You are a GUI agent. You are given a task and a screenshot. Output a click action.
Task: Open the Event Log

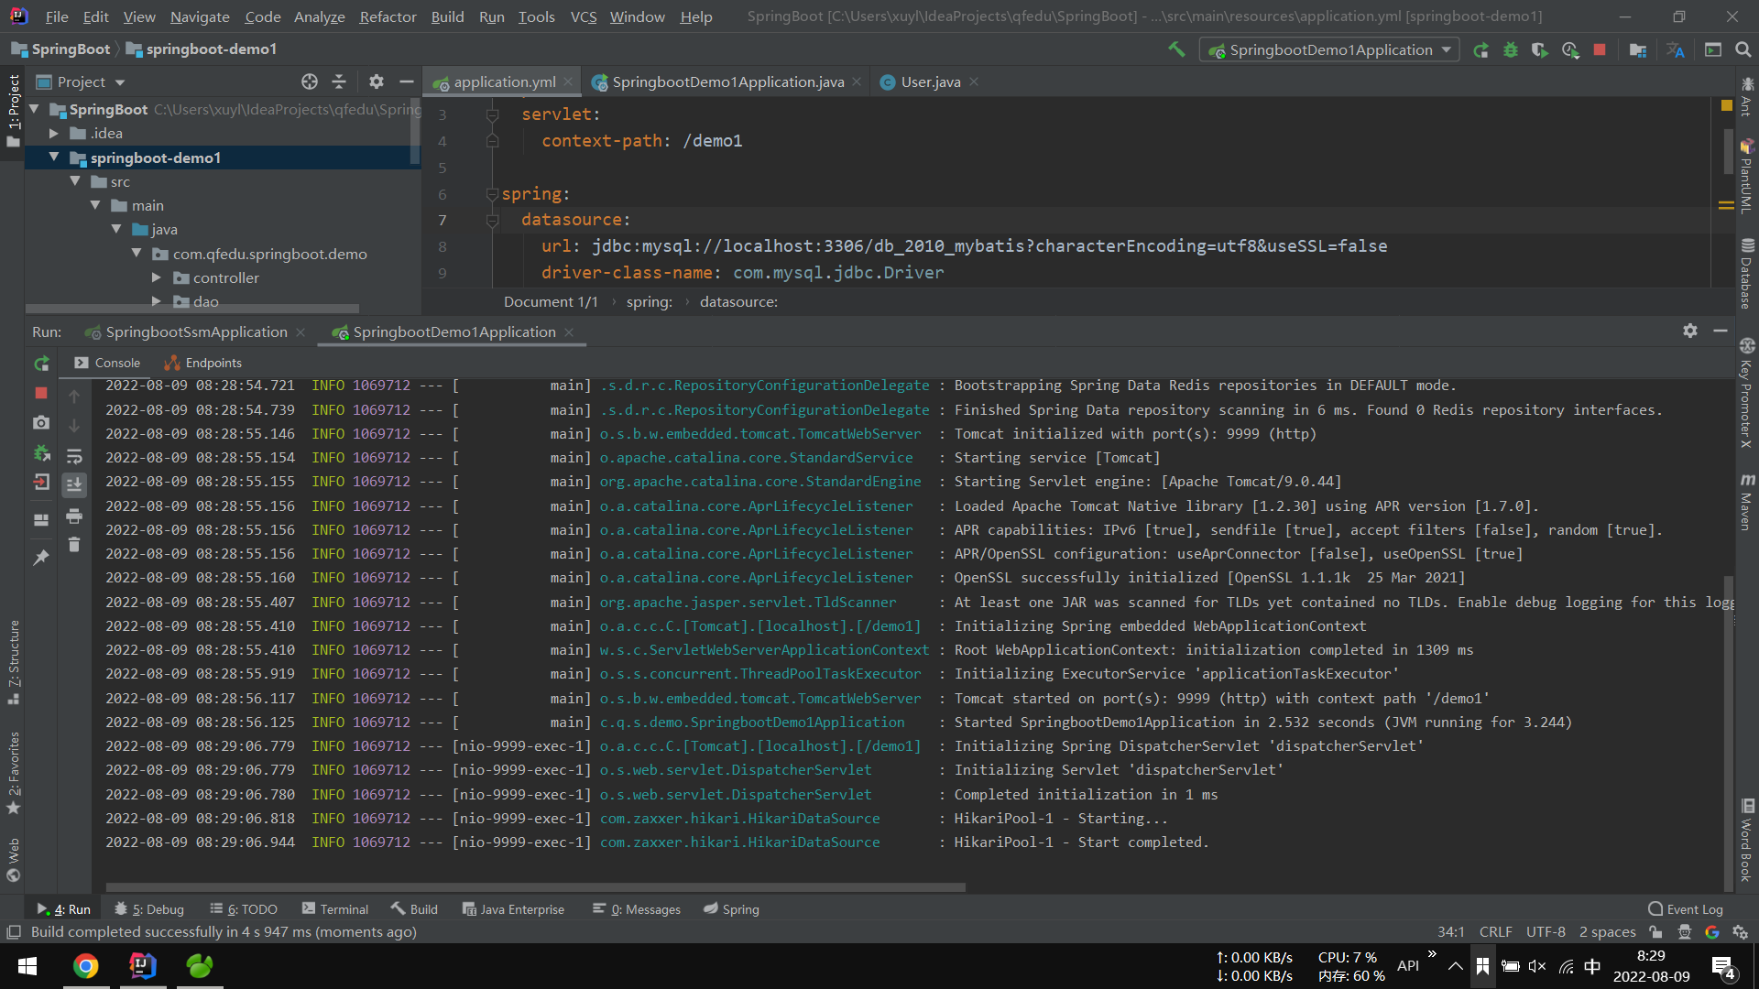1686,909
